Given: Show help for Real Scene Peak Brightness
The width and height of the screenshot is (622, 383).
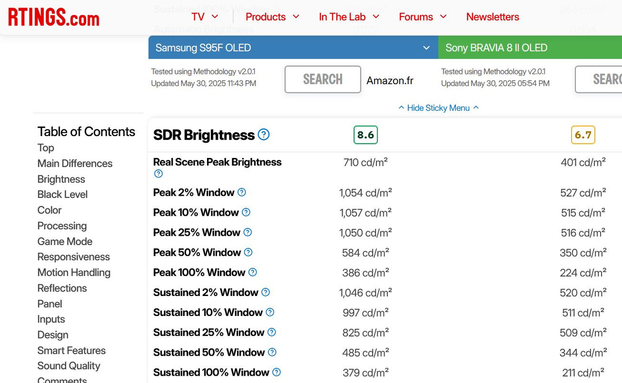Looking at the screenshot, I should 158,174.
